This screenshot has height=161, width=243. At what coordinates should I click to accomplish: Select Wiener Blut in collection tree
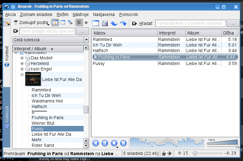tap(43, 123)
